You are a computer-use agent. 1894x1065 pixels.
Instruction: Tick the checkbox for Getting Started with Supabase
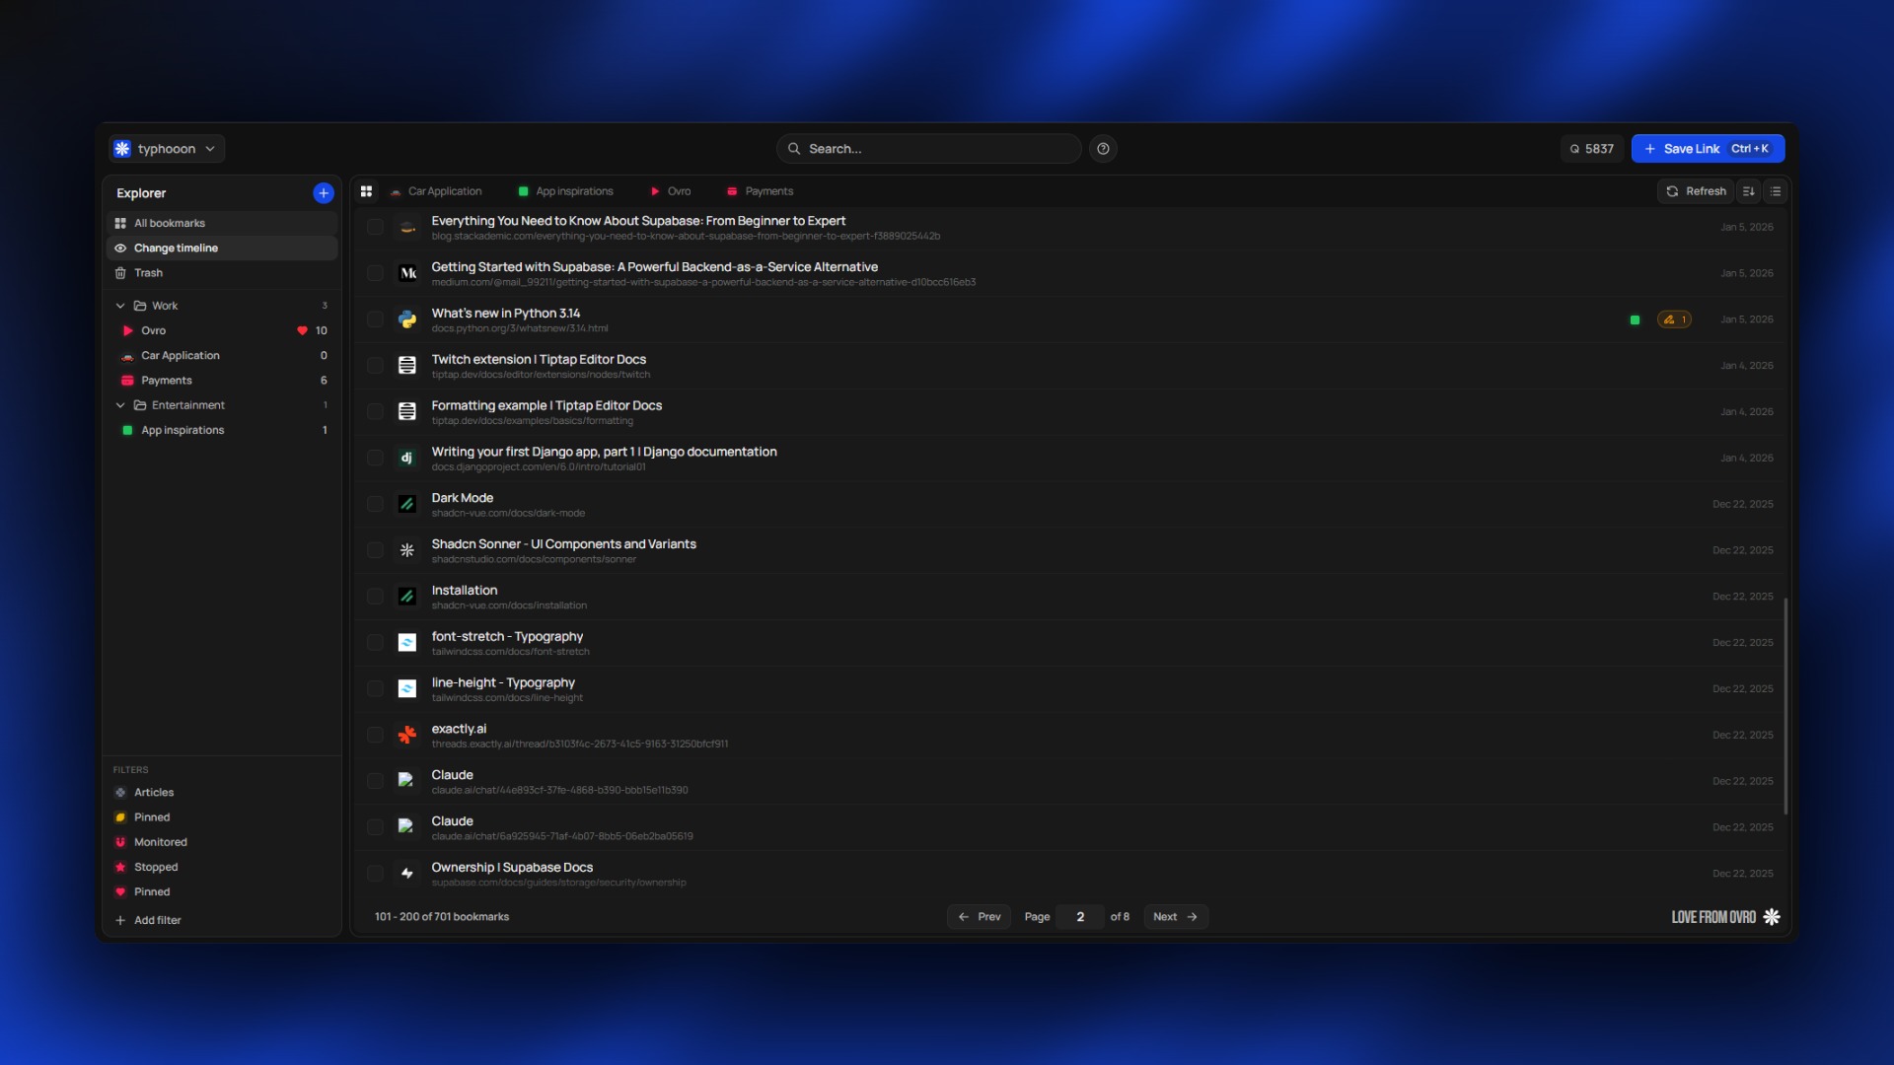point(375,273)
